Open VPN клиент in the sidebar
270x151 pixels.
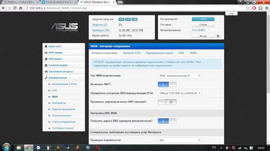pyautogui.click(x=64, y=59)
